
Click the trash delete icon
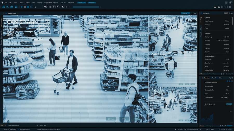coord(230,7)
